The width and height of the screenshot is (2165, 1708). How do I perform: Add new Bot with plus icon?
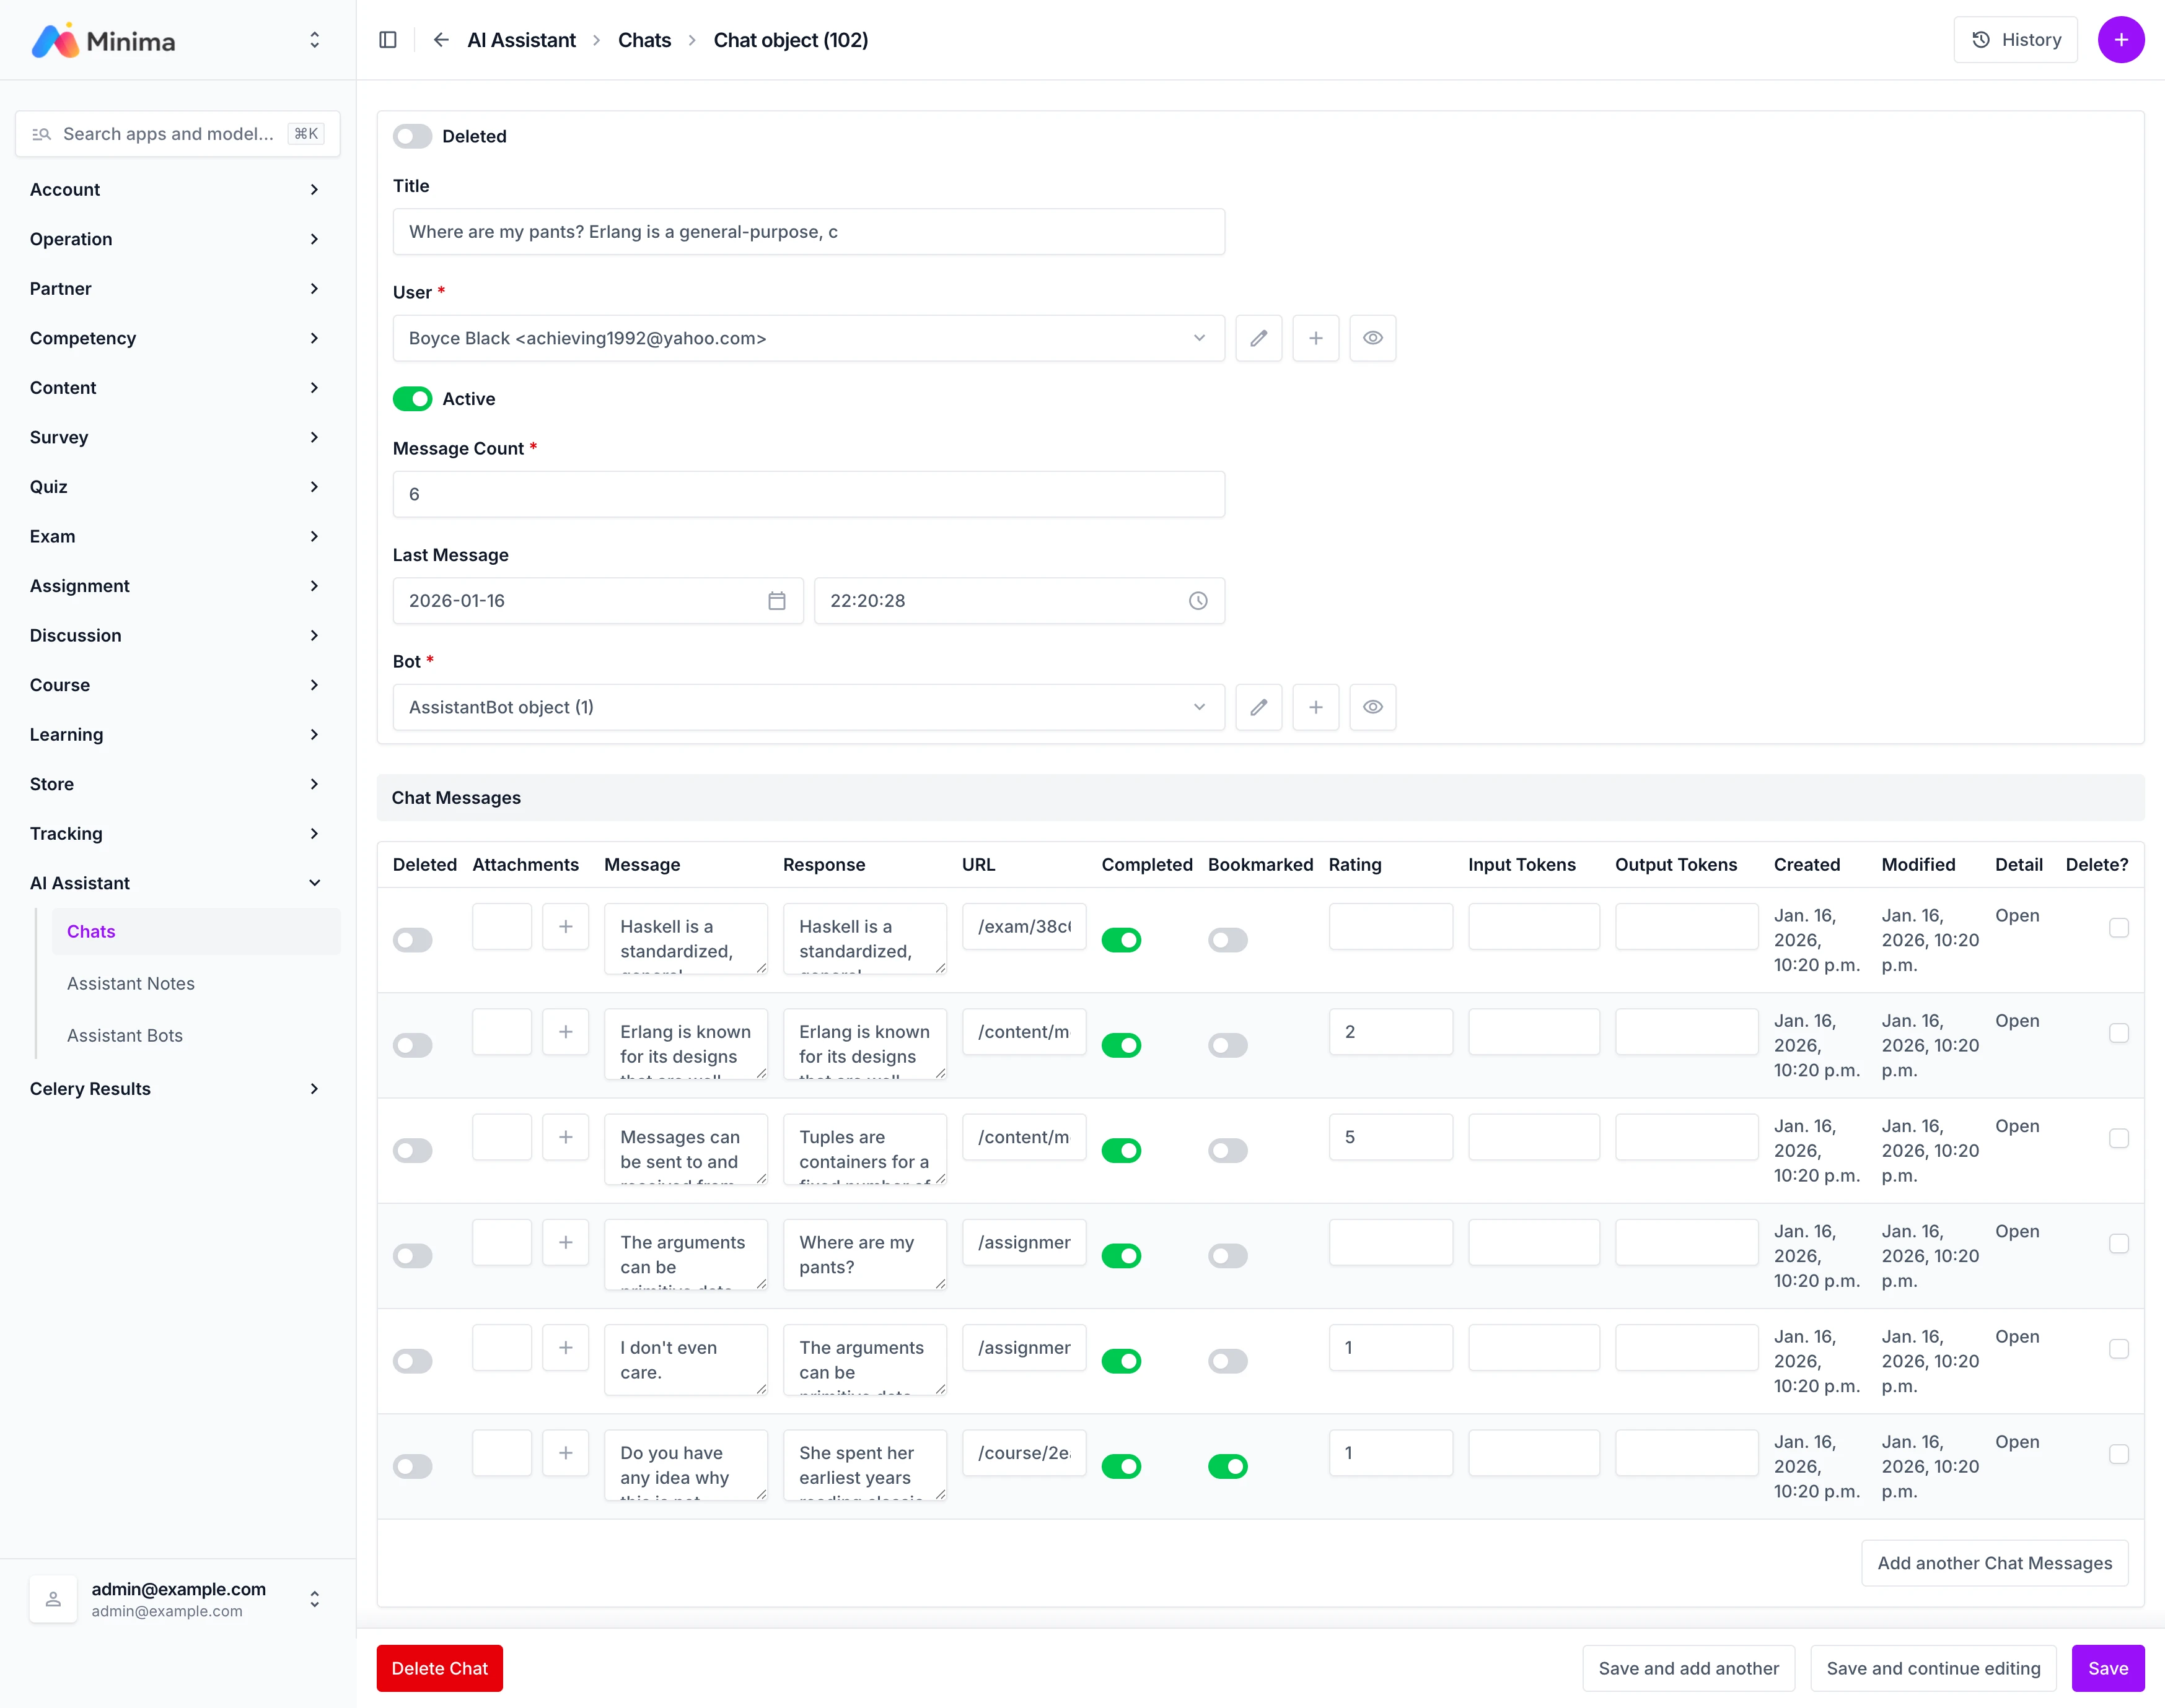coord(1315,707)
